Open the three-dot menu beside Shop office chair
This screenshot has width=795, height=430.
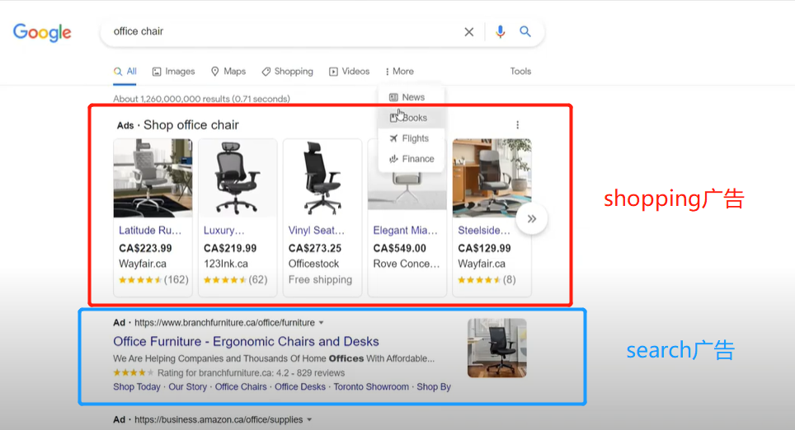(518, 125)
